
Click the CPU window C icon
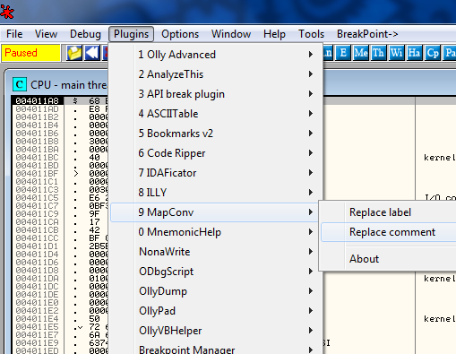pyautogui.click(x=20, y=84)
